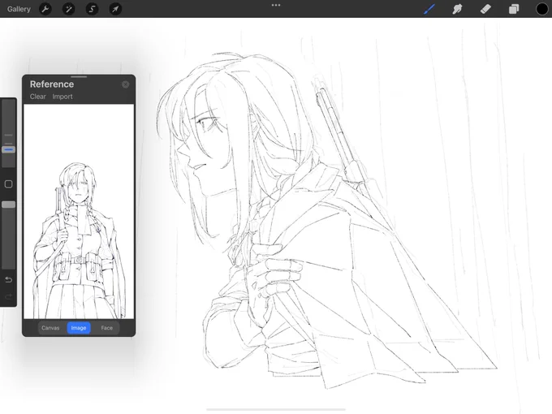Open the Layers panel
Viewport: 552px width, 414px height.
[514, 9]
